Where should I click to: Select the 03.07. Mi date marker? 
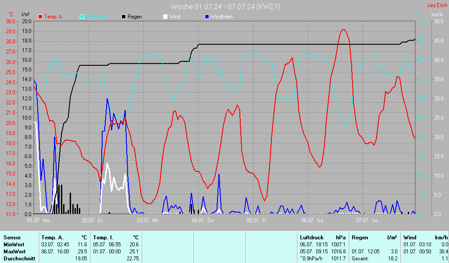(x=147, y=220)
